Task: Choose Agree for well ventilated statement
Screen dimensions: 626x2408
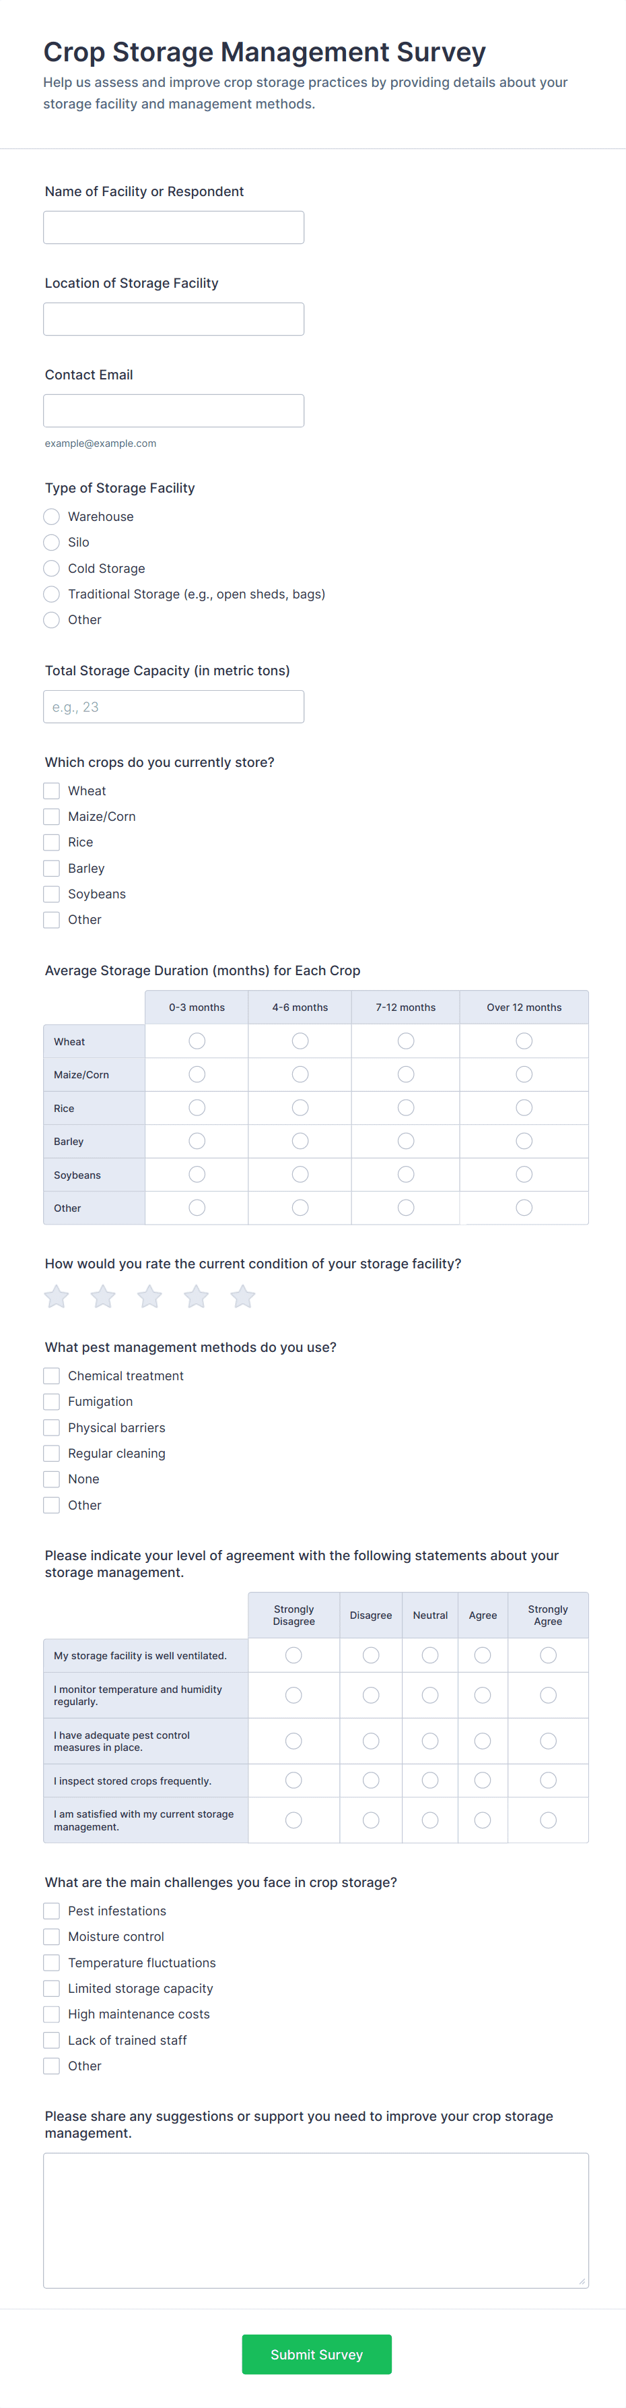Action: tap(483, 1655)
